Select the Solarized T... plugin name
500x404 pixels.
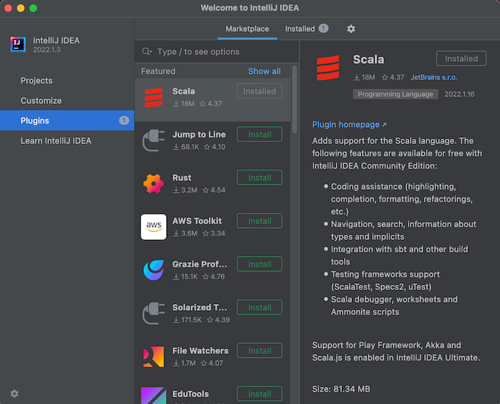click(199, 308)
